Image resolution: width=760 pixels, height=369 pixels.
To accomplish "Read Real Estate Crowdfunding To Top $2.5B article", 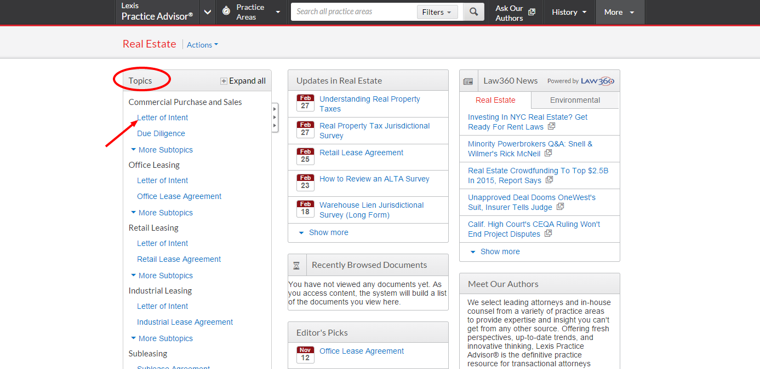I will (538, 175).
